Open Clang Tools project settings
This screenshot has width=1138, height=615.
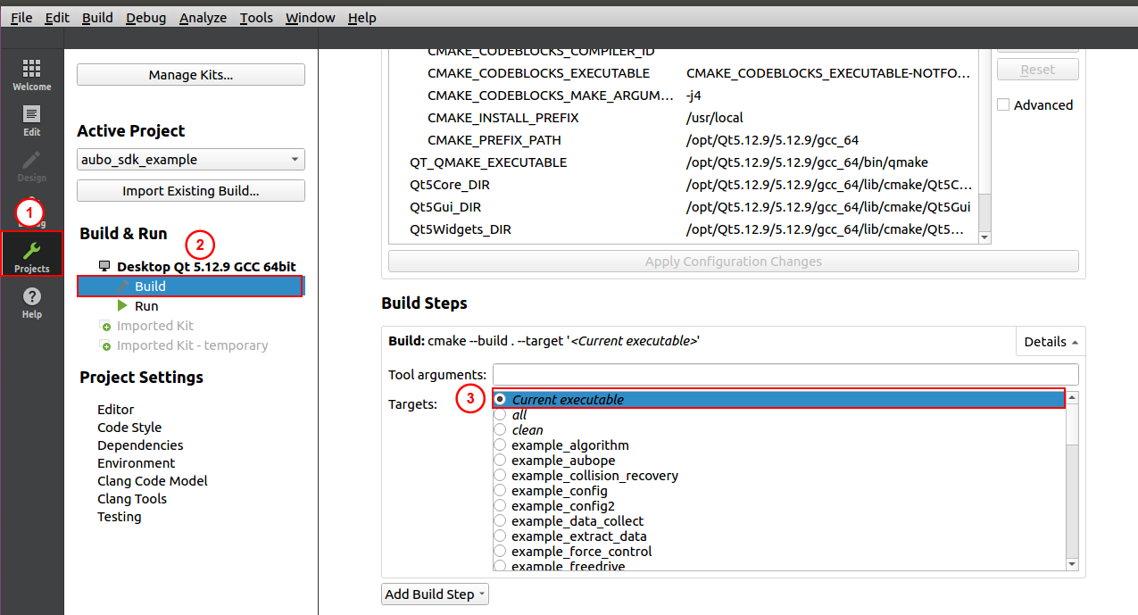(x=132, y=499)
